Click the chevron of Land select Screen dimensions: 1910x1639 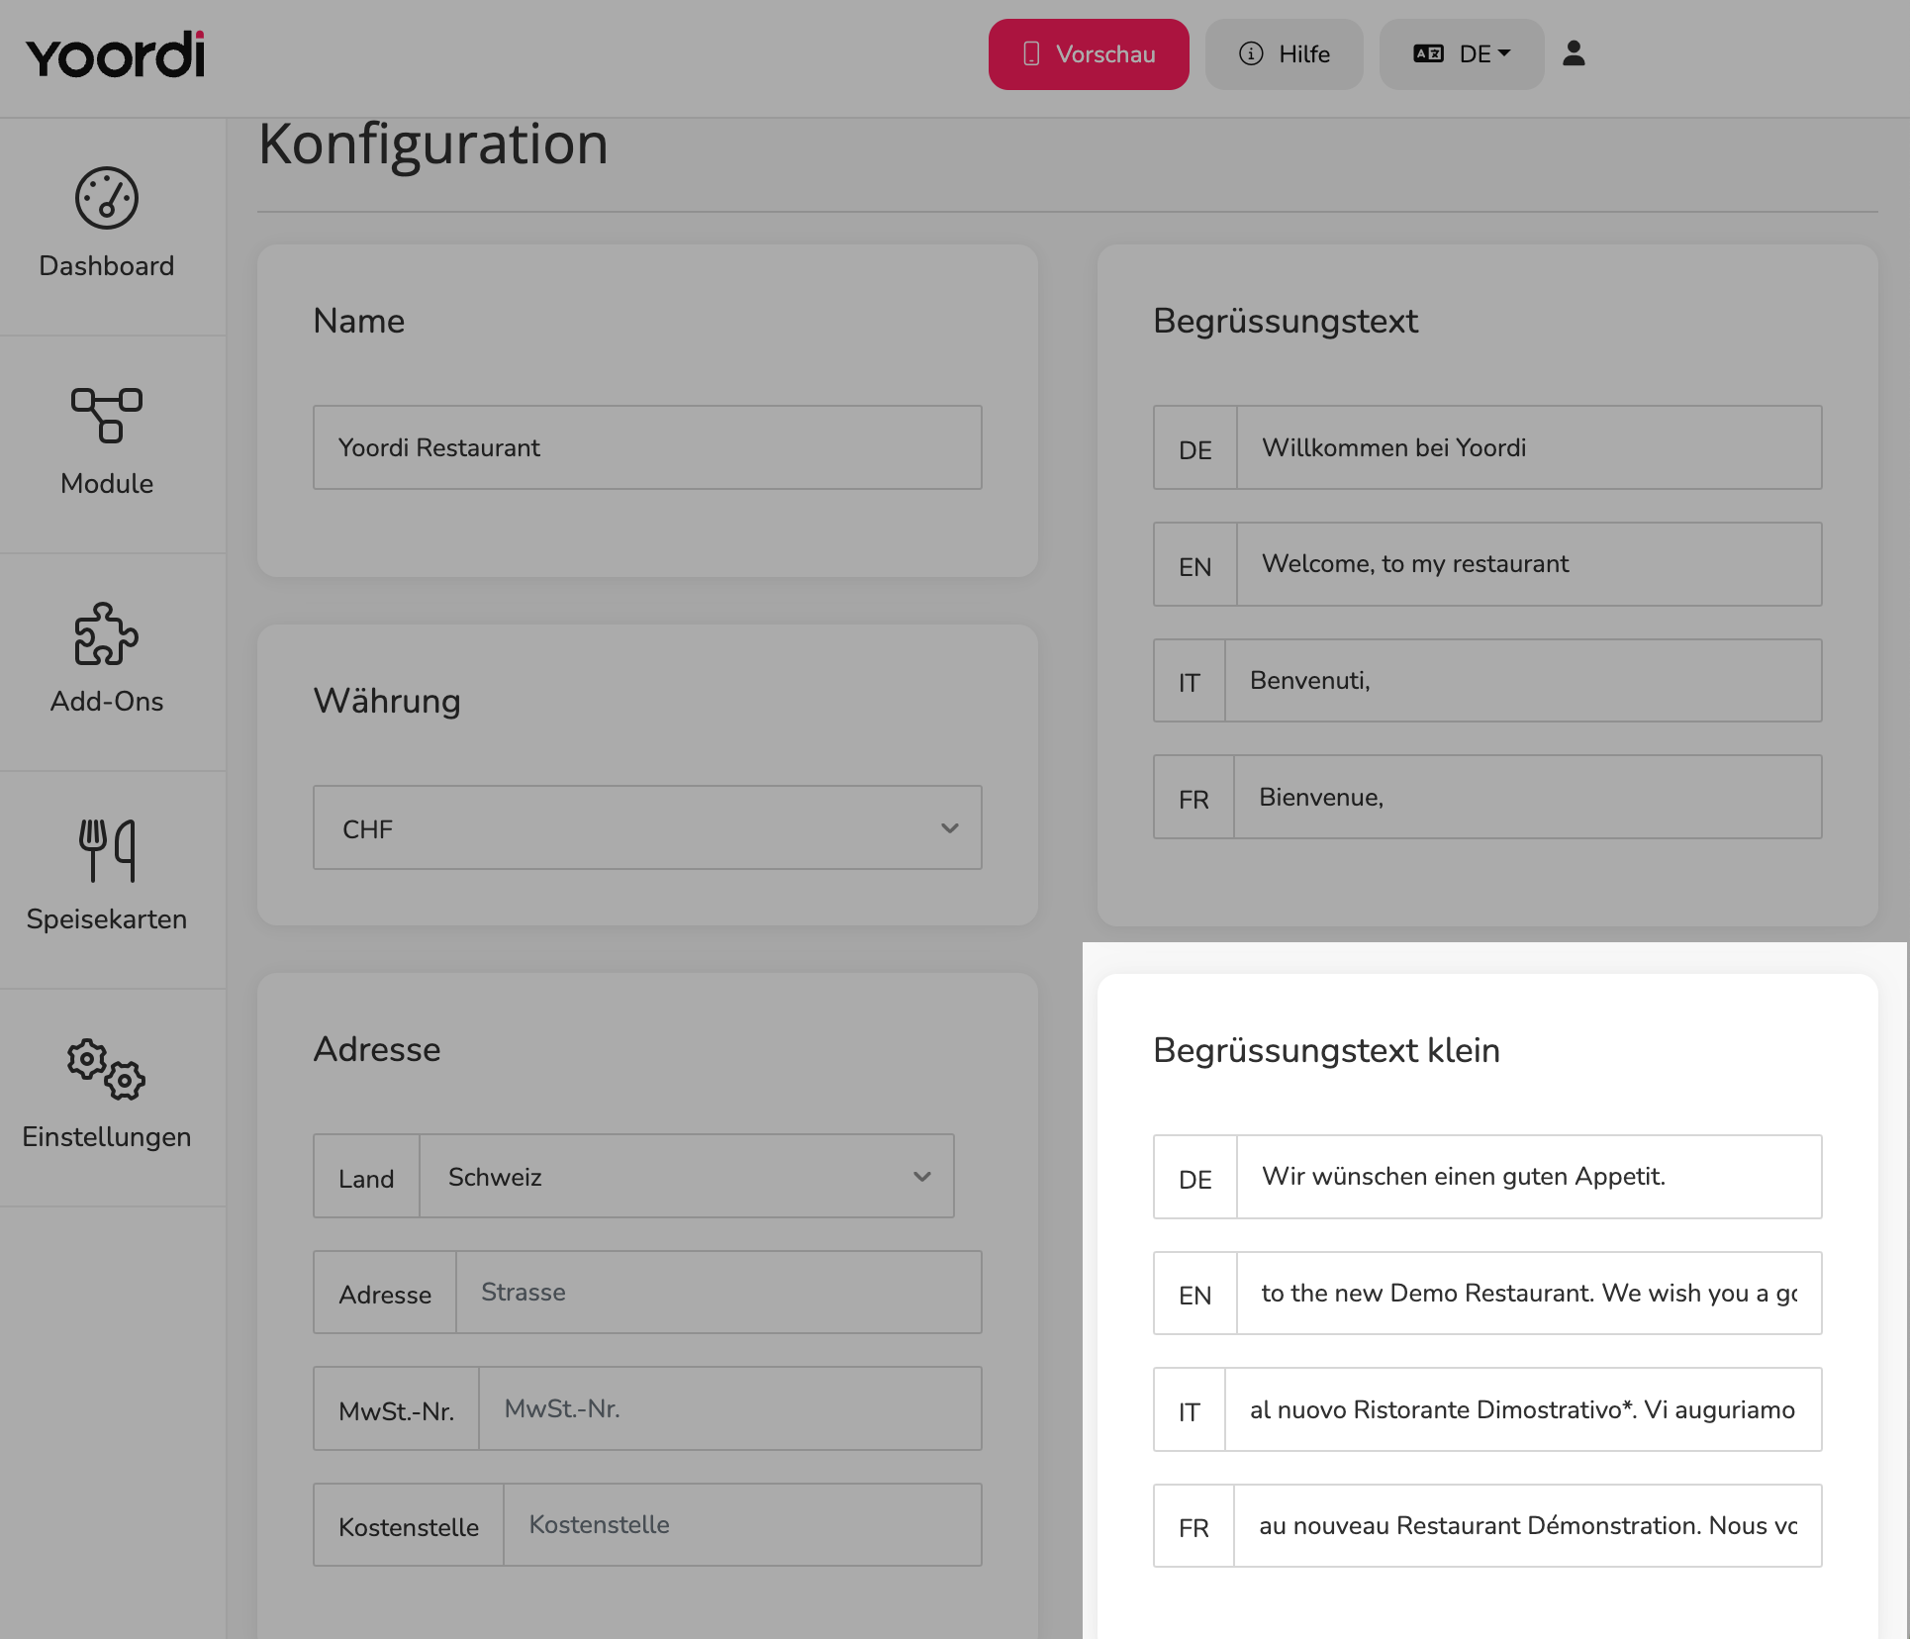pos(922,1177)
